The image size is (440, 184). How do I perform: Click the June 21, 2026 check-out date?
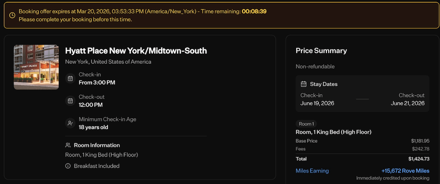click(407, 103)
